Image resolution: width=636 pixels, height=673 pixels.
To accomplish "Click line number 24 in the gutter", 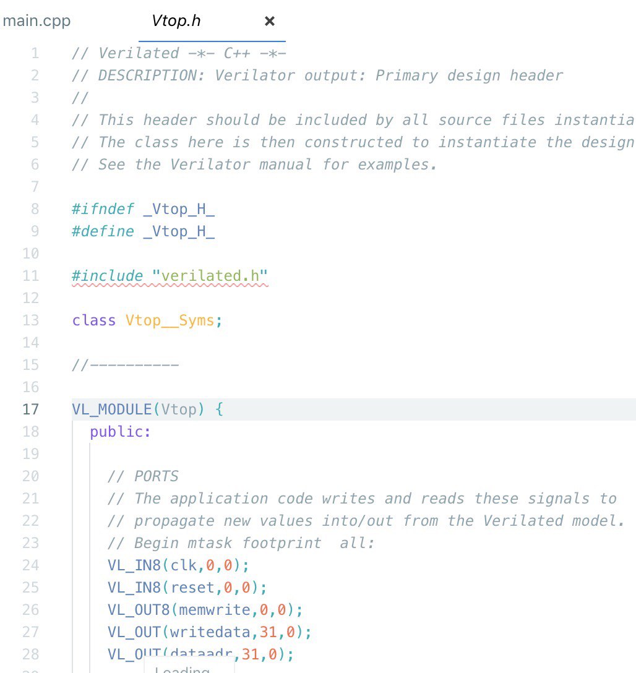I will (x=30, y=565).
